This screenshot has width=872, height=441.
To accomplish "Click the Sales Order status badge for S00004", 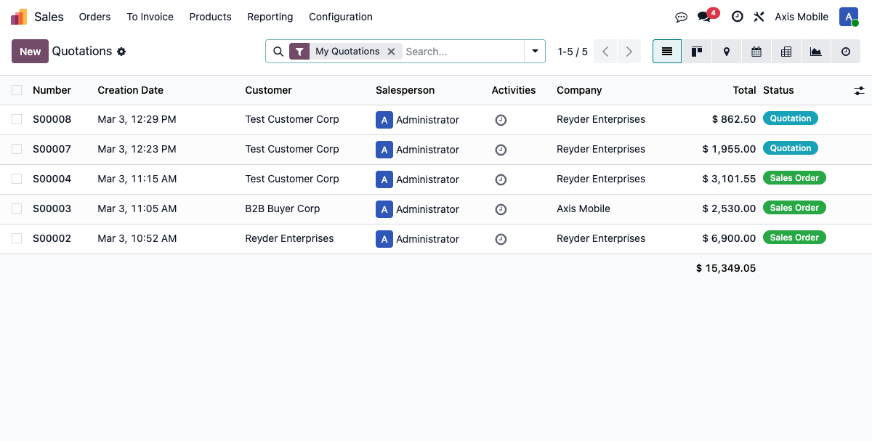I will pyautogui.click(x=794, y=178).
